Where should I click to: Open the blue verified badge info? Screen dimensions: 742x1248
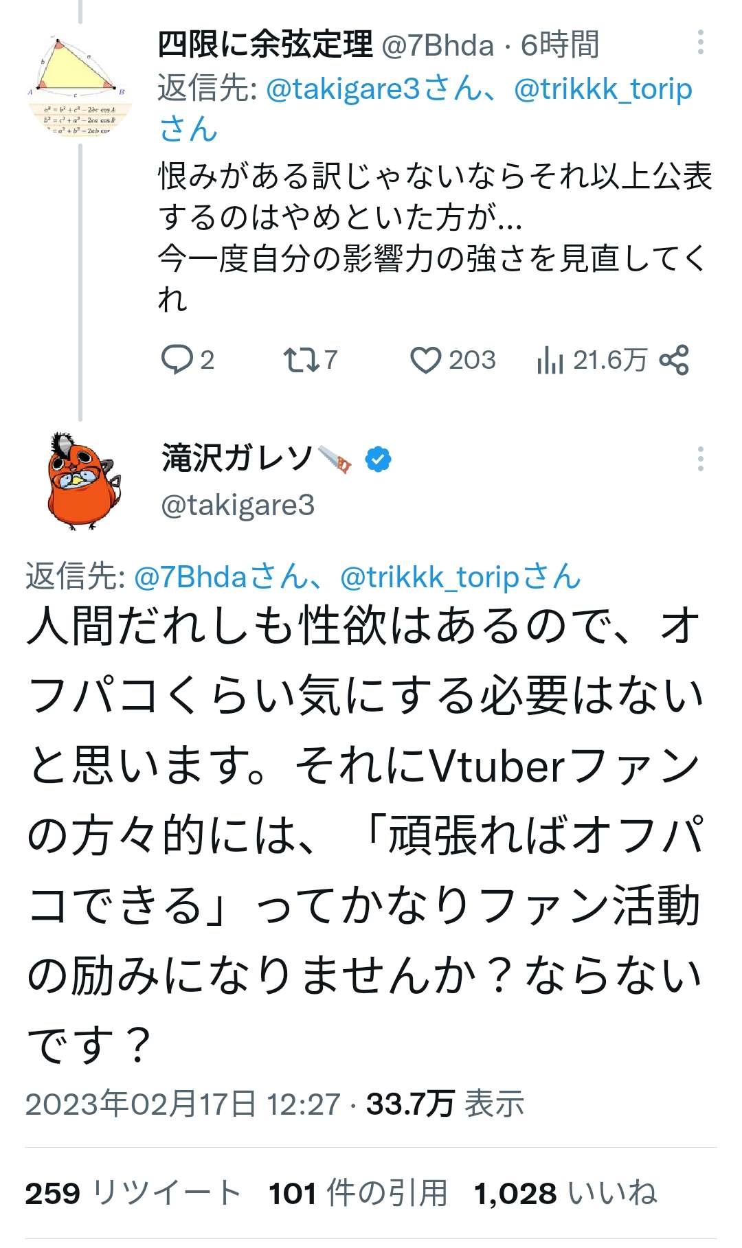(378, 459)
